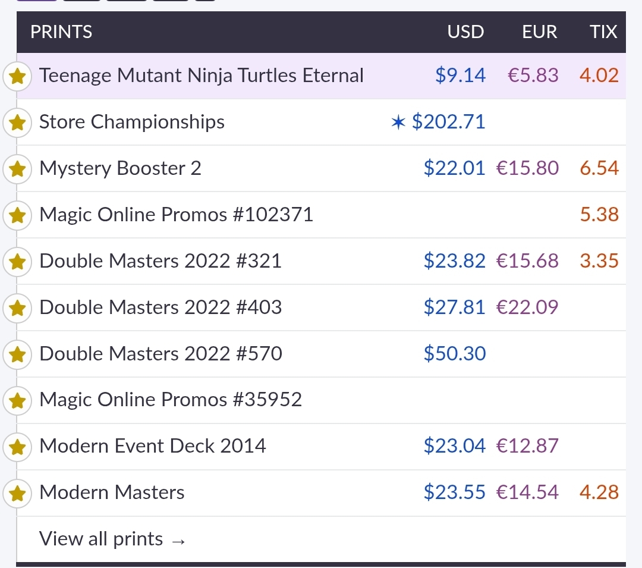Open the Mystery Booster 2 print
This screenshot has width=642, height=568.
tap(120, 168)
